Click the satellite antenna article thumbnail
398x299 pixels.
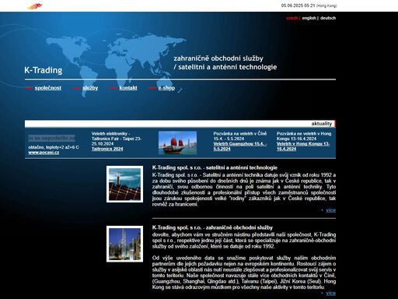point(124,184)
